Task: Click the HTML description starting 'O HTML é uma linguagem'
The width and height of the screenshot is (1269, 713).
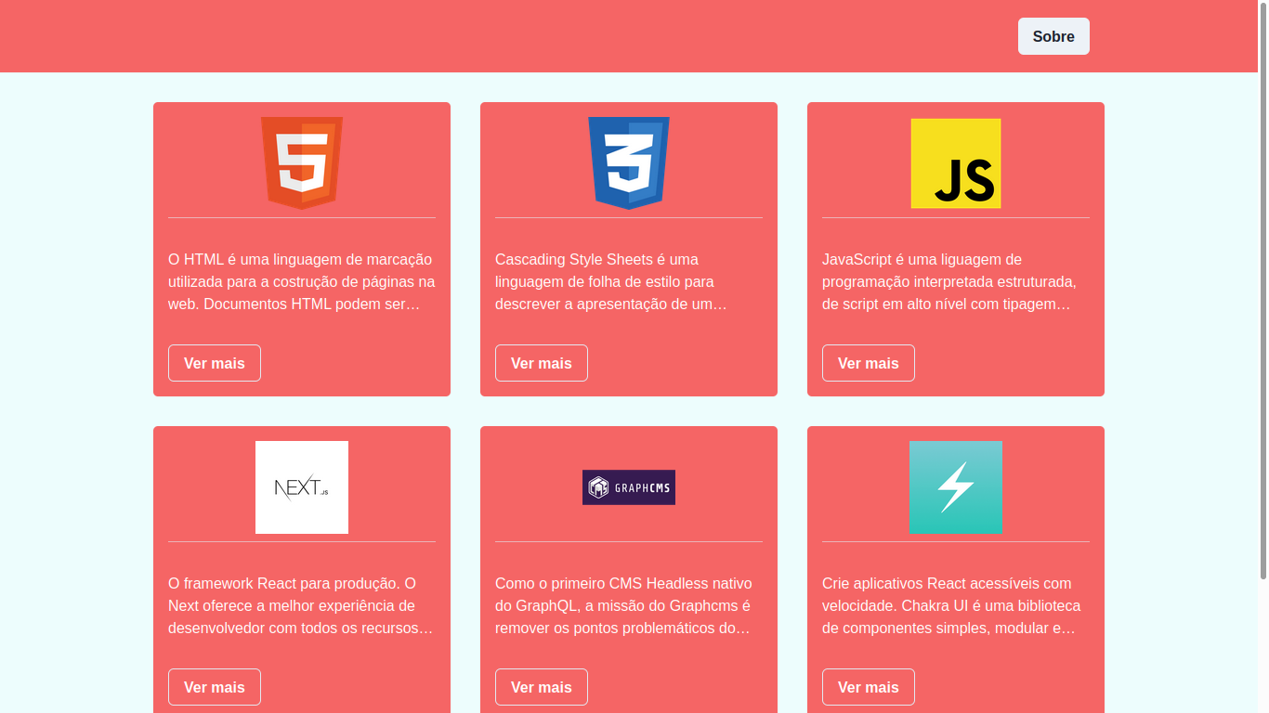Action: click(302, 281)
